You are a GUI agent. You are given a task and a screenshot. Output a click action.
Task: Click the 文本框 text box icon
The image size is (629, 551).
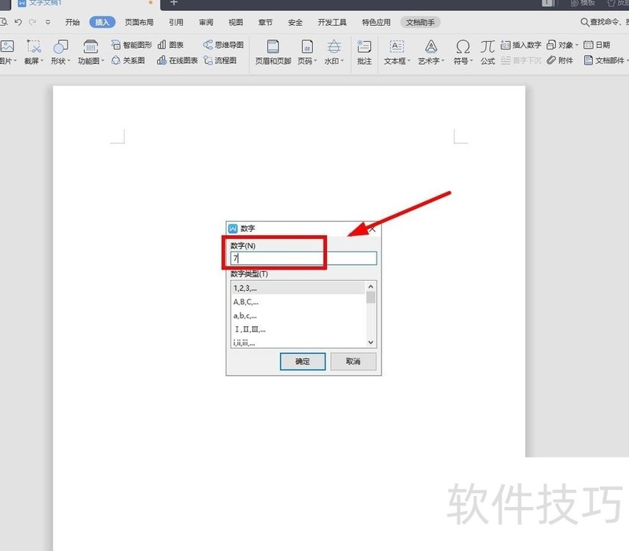tap(397, 47)
